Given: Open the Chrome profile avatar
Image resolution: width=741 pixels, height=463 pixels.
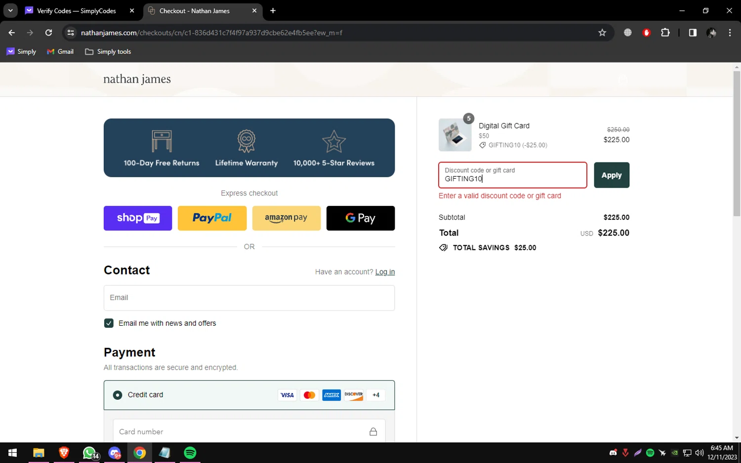Looking at the screenshot, I should pos(711,33).
